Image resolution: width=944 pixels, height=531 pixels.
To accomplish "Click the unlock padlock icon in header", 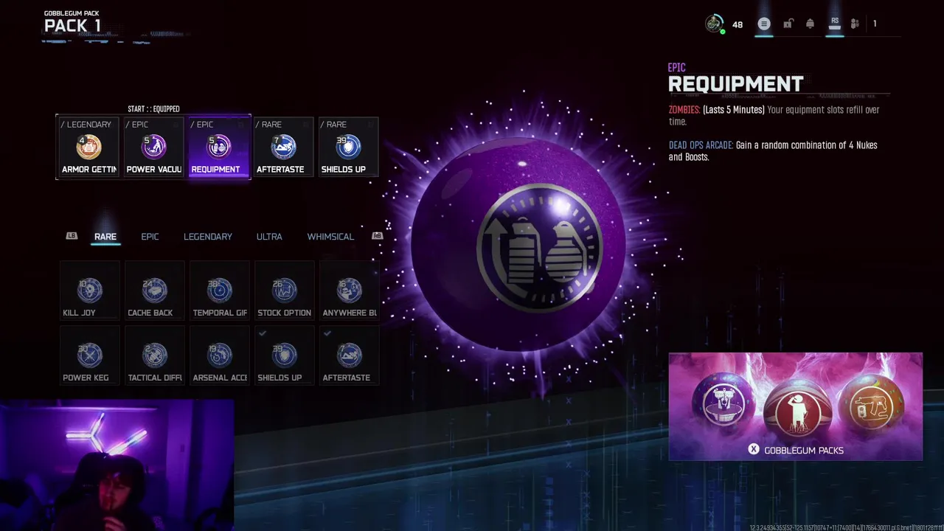I will (788, 24).
